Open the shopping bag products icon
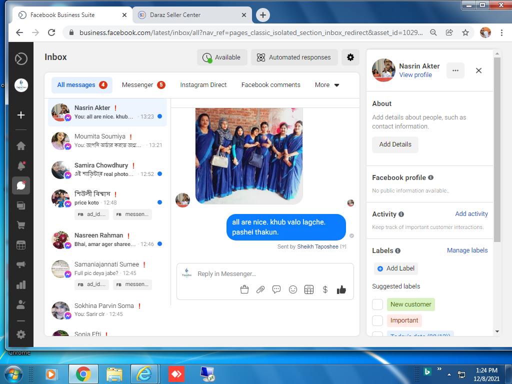The height and width of the screenshot is (384, 512). (x=244, y=289)
